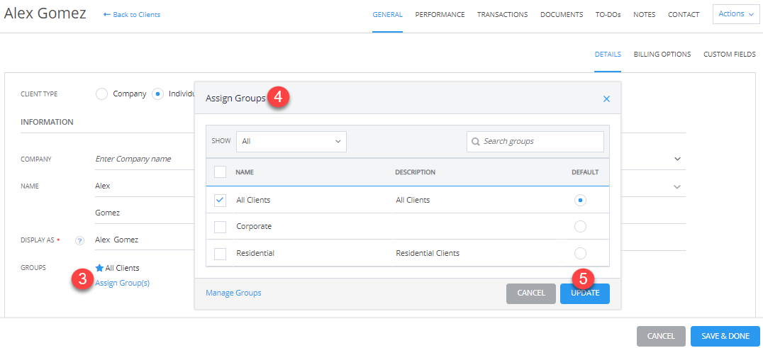
Task: Set Residential as the default group
Action: [x=580, y=253]
